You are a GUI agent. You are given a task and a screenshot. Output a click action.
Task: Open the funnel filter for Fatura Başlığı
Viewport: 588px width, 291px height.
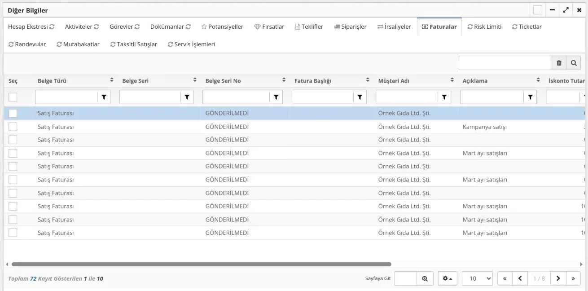pyautogui.click(x=360, y=97)
